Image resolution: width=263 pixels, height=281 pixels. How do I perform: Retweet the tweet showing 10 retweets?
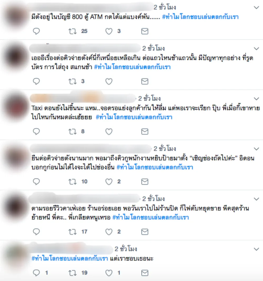point(73,182)
